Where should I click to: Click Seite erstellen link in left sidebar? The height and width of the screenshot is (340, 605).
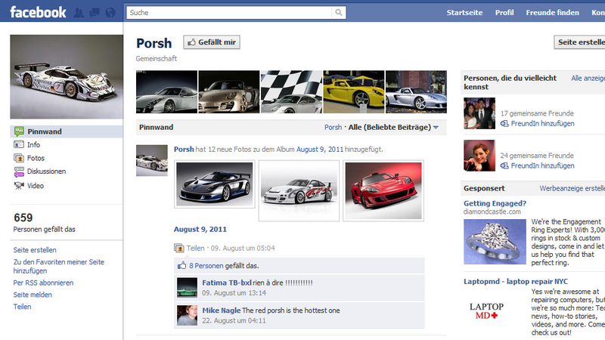(x=35, y=250)
